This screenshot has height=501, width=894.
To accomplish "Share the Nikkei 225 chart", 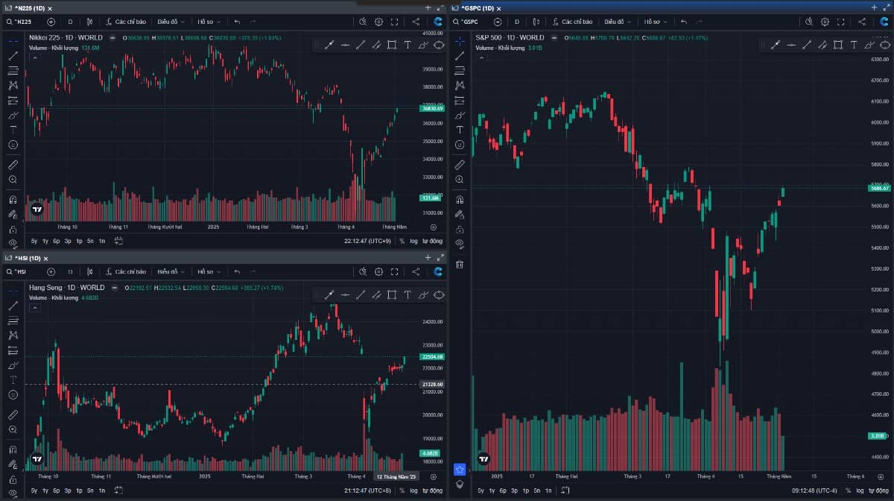I will (415, 22).
